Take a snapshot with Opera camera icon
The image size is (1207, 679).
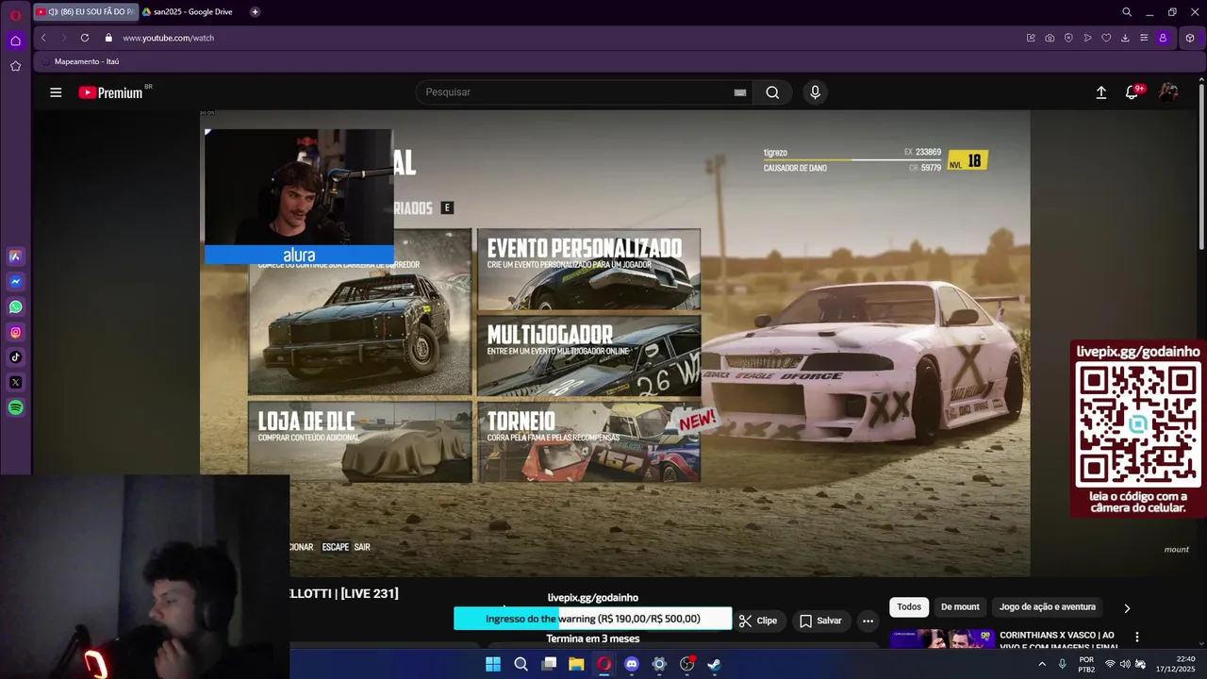click(x=1050, y=38)
